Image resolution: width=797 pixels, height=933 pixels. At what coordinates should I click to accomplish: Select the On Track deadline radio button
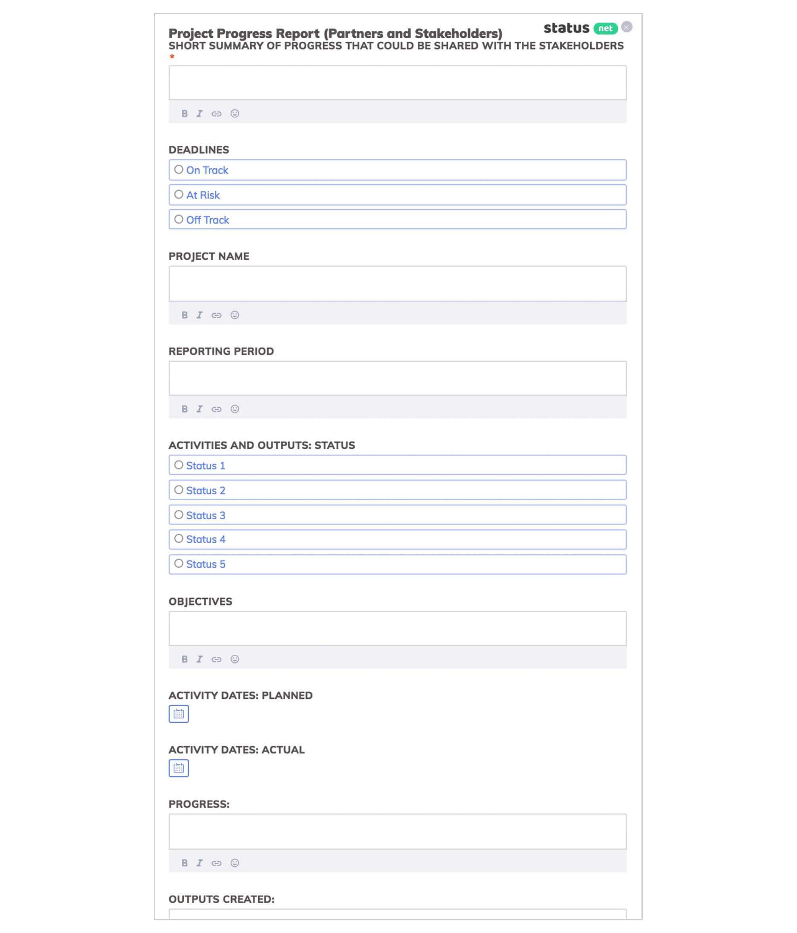click(179, 170)
